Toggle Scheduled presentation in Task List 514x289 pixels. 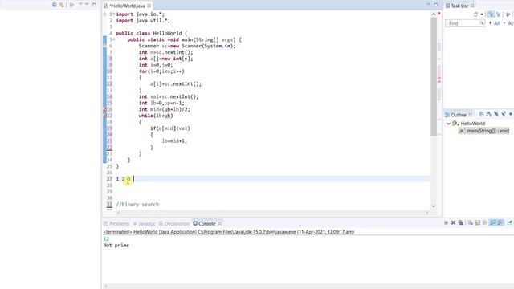point(498,14)
